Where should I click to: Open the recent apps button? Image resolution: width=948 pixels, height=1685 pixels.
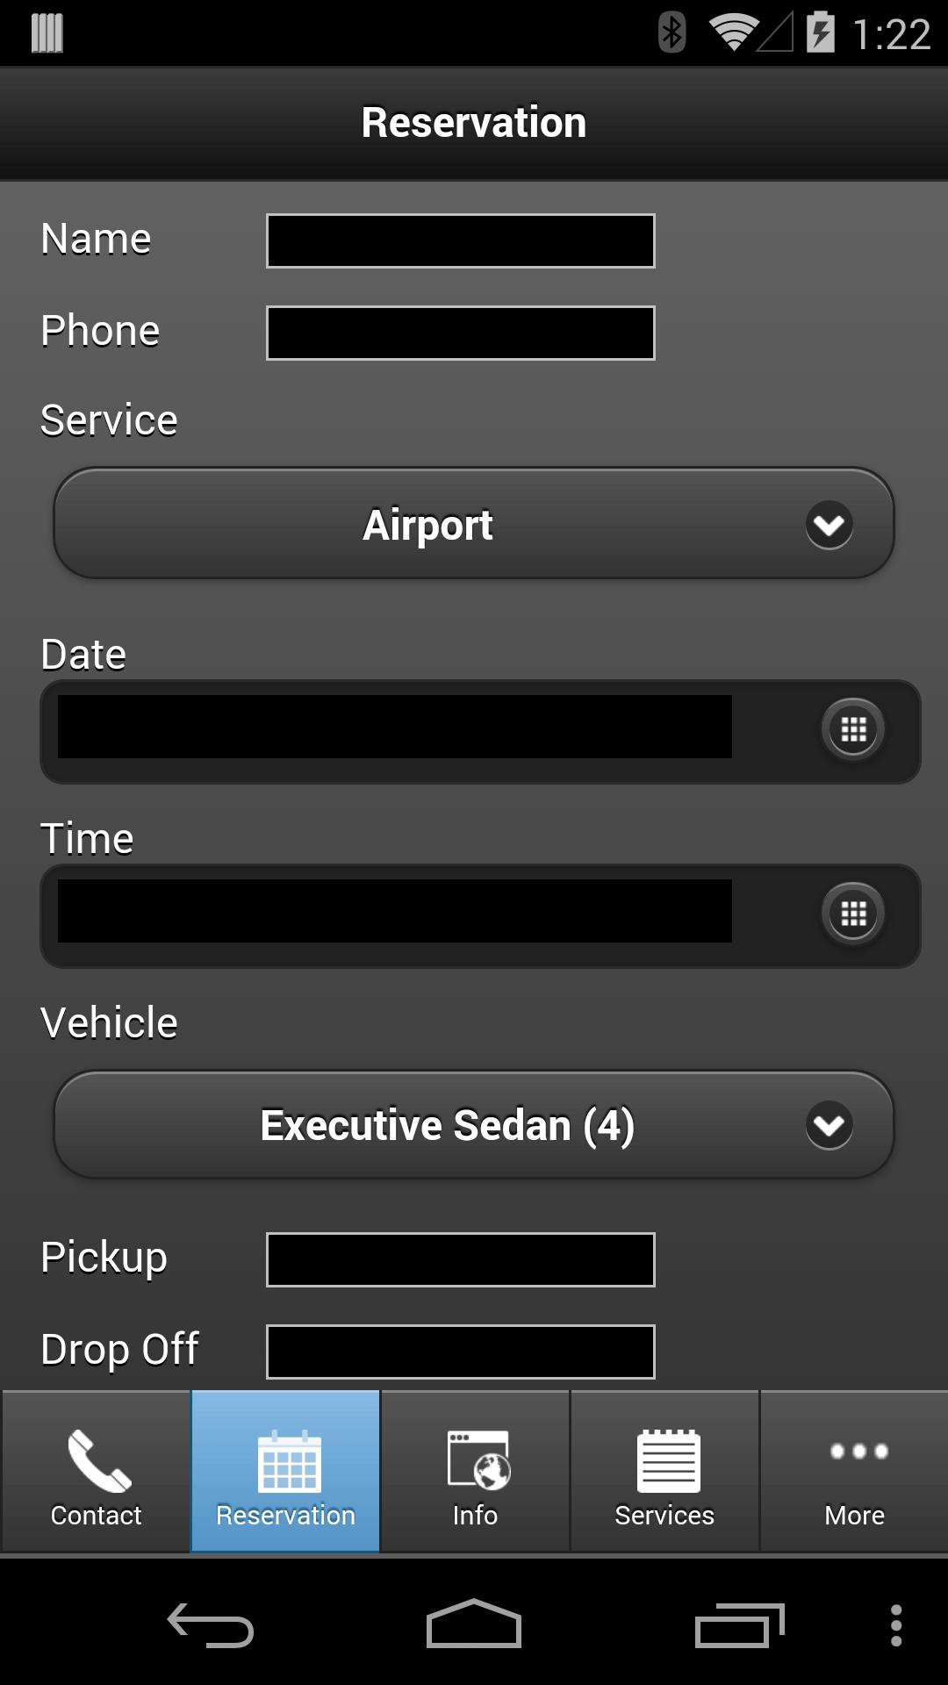pyautogui.click(x=738, y=1624)
